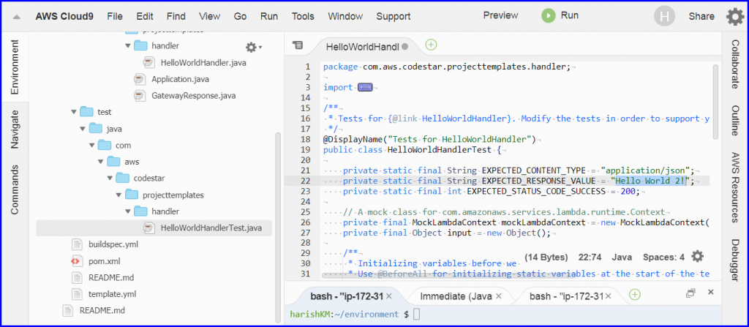
Task: Maximize the terminal panel using restore icon
Action: click(x=690, y=293)
